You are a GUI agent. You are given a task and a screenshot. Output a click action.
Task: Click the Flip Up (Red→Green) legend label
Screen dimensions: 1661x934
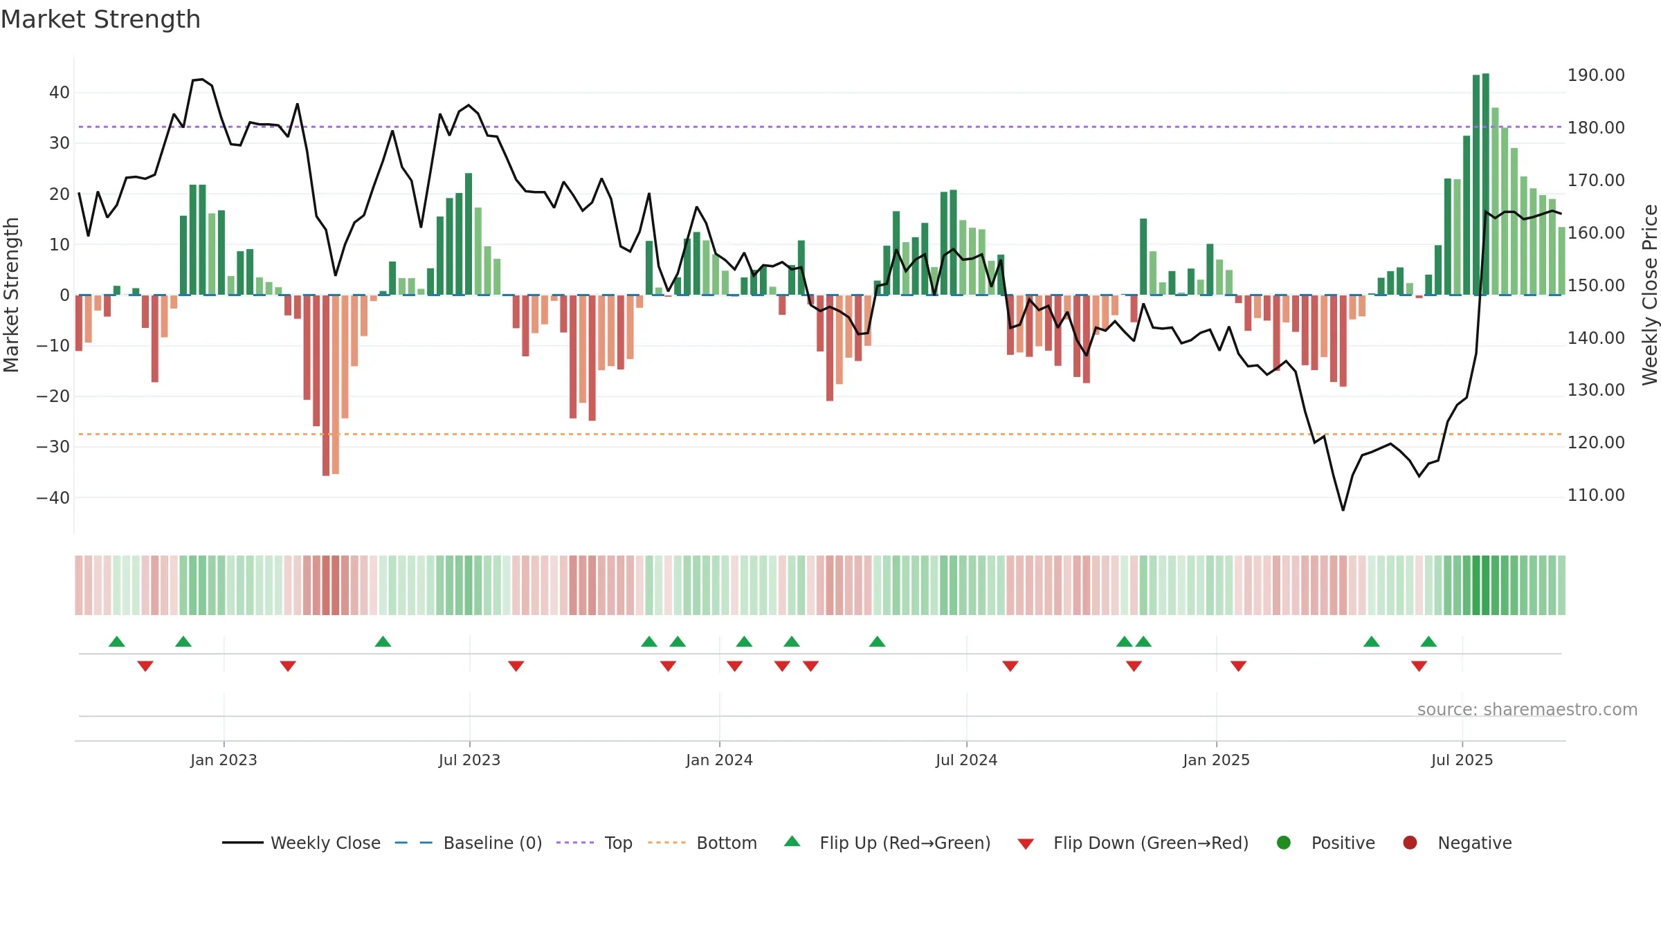click(x=905, y=843)
